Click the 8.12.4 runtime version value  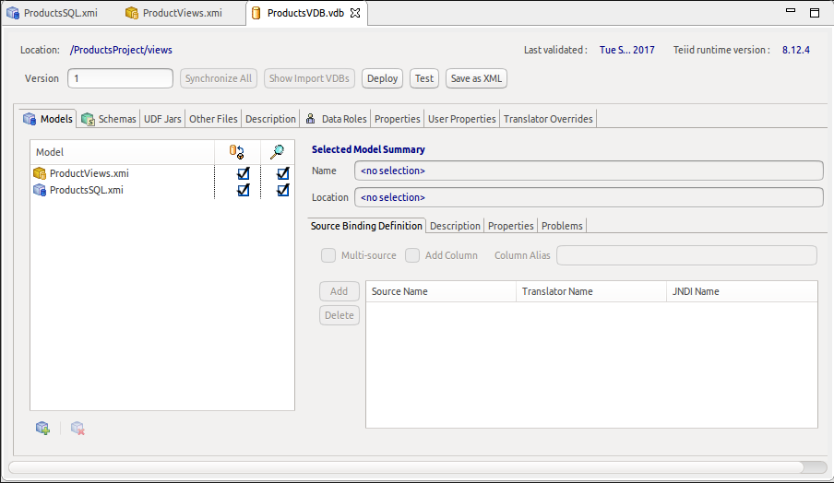pyautogui.click(x=795, y=50)
